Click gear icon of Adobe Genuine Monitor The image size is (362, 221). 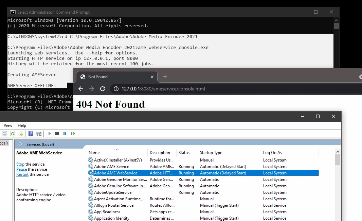click(x=90, y=179)
